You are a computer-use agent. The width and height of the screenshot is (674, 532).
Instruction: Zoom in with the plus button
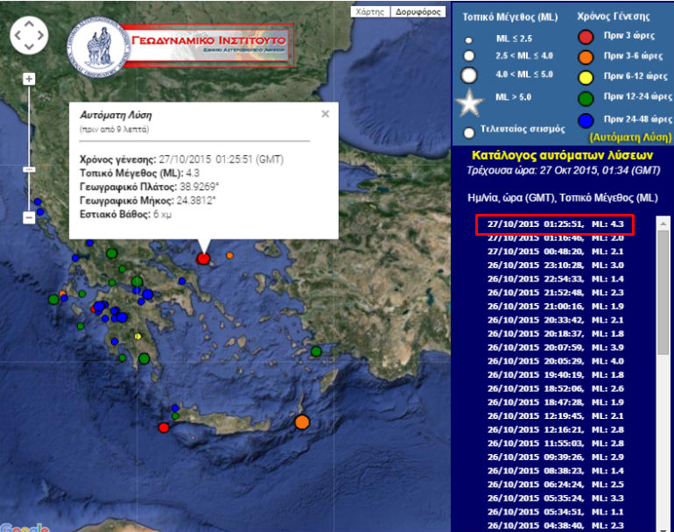tap(29, 79)
